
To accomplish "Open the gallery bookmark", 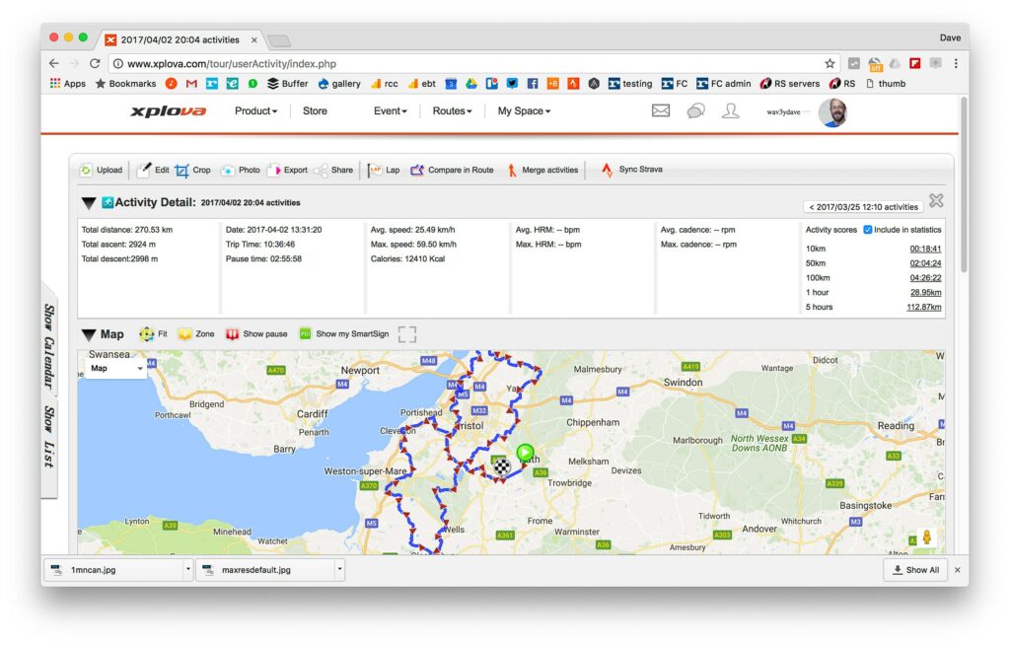I will point(339,83).
